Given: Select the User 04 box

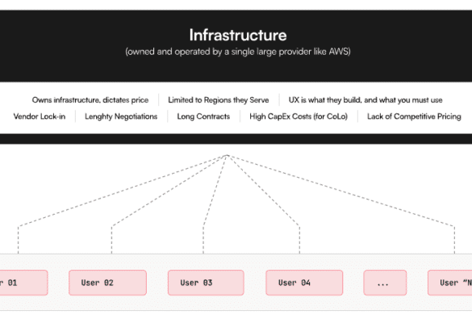Looking at the screenshot, I should coord(304,283).
